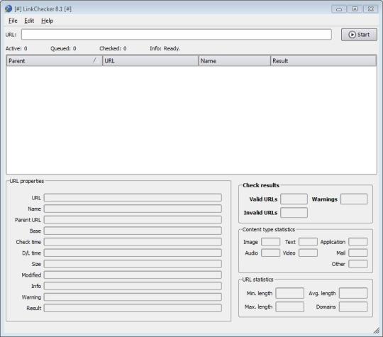Open the Help menu
This screenshot has height=337, width=383.
(x=47, y=21)
